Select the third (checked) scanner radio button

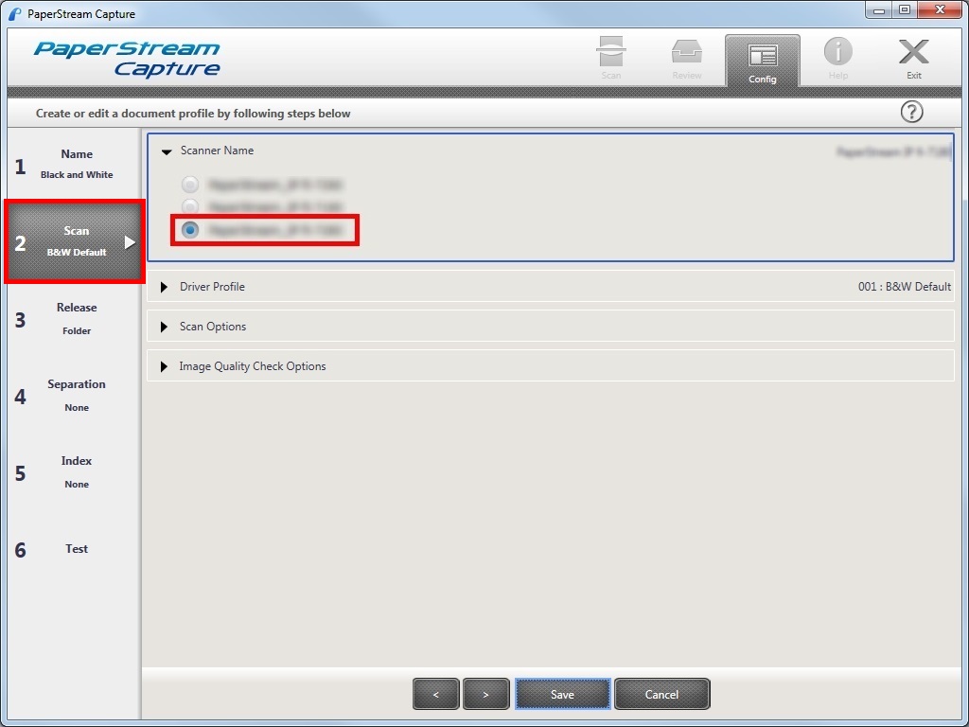tap(189, 230)
